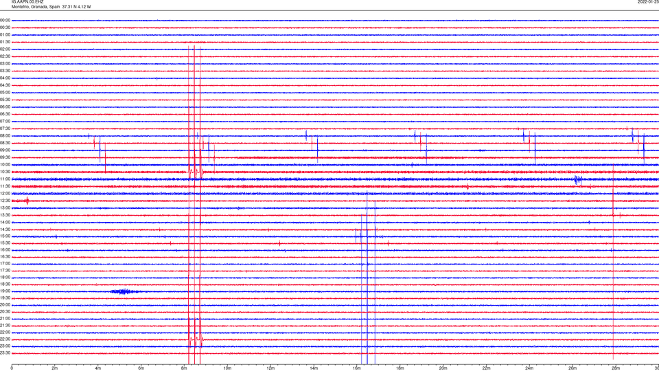Click the 14:30 time label

coord(5,229)
